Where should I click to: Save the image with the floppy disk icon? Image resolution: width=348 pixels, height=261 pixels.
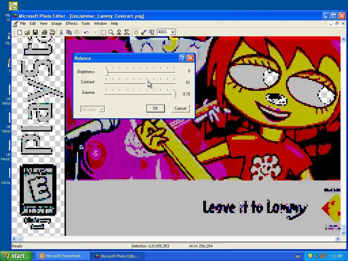click(35, 32)
